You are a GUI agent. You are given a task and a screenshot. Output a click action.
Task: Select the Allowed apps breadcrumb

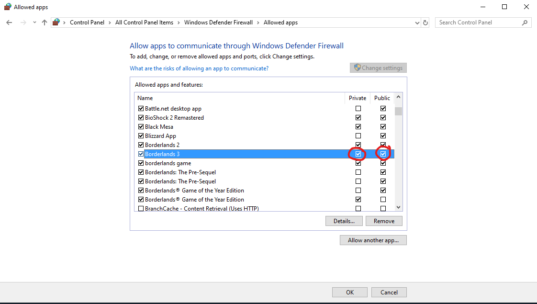tap(280, 23)
